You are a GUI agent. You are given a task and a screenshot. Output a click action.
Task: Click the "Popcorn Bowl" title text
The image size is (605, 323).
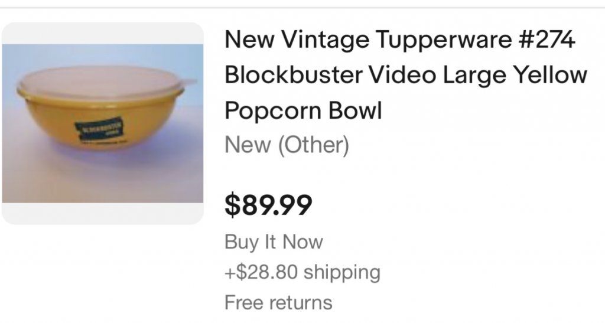pyautogui.click(x=304, y=110)
